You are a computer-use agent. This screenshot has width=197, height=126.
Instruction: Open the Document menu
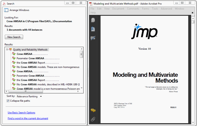coord(118,9)
